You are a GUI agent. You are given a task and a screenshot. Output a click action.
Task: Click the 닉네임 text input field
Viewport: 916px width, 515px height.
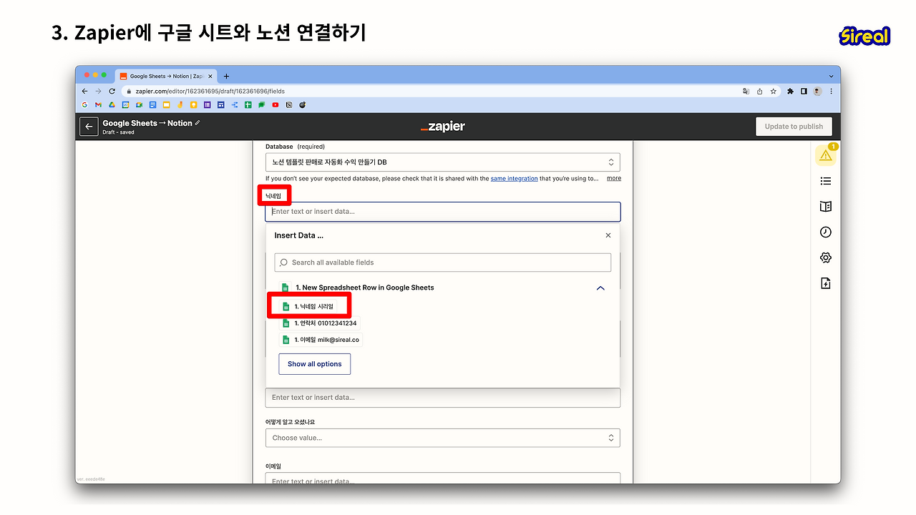(x=442, y=212)
